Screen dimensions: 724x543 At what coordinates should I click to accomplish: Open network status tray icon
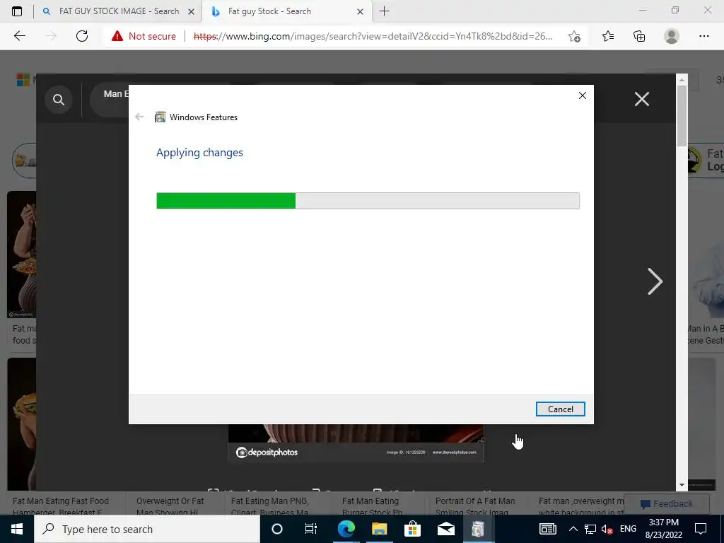[x=590, y=529]
